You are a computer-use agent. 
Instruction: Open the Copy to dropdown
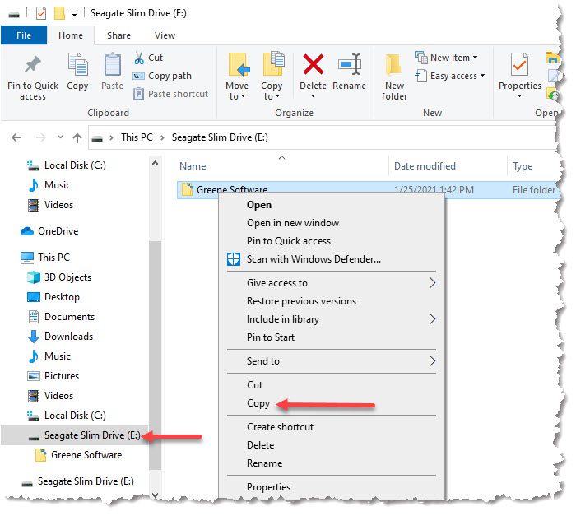pyautogui.click(x=272, y=91)
